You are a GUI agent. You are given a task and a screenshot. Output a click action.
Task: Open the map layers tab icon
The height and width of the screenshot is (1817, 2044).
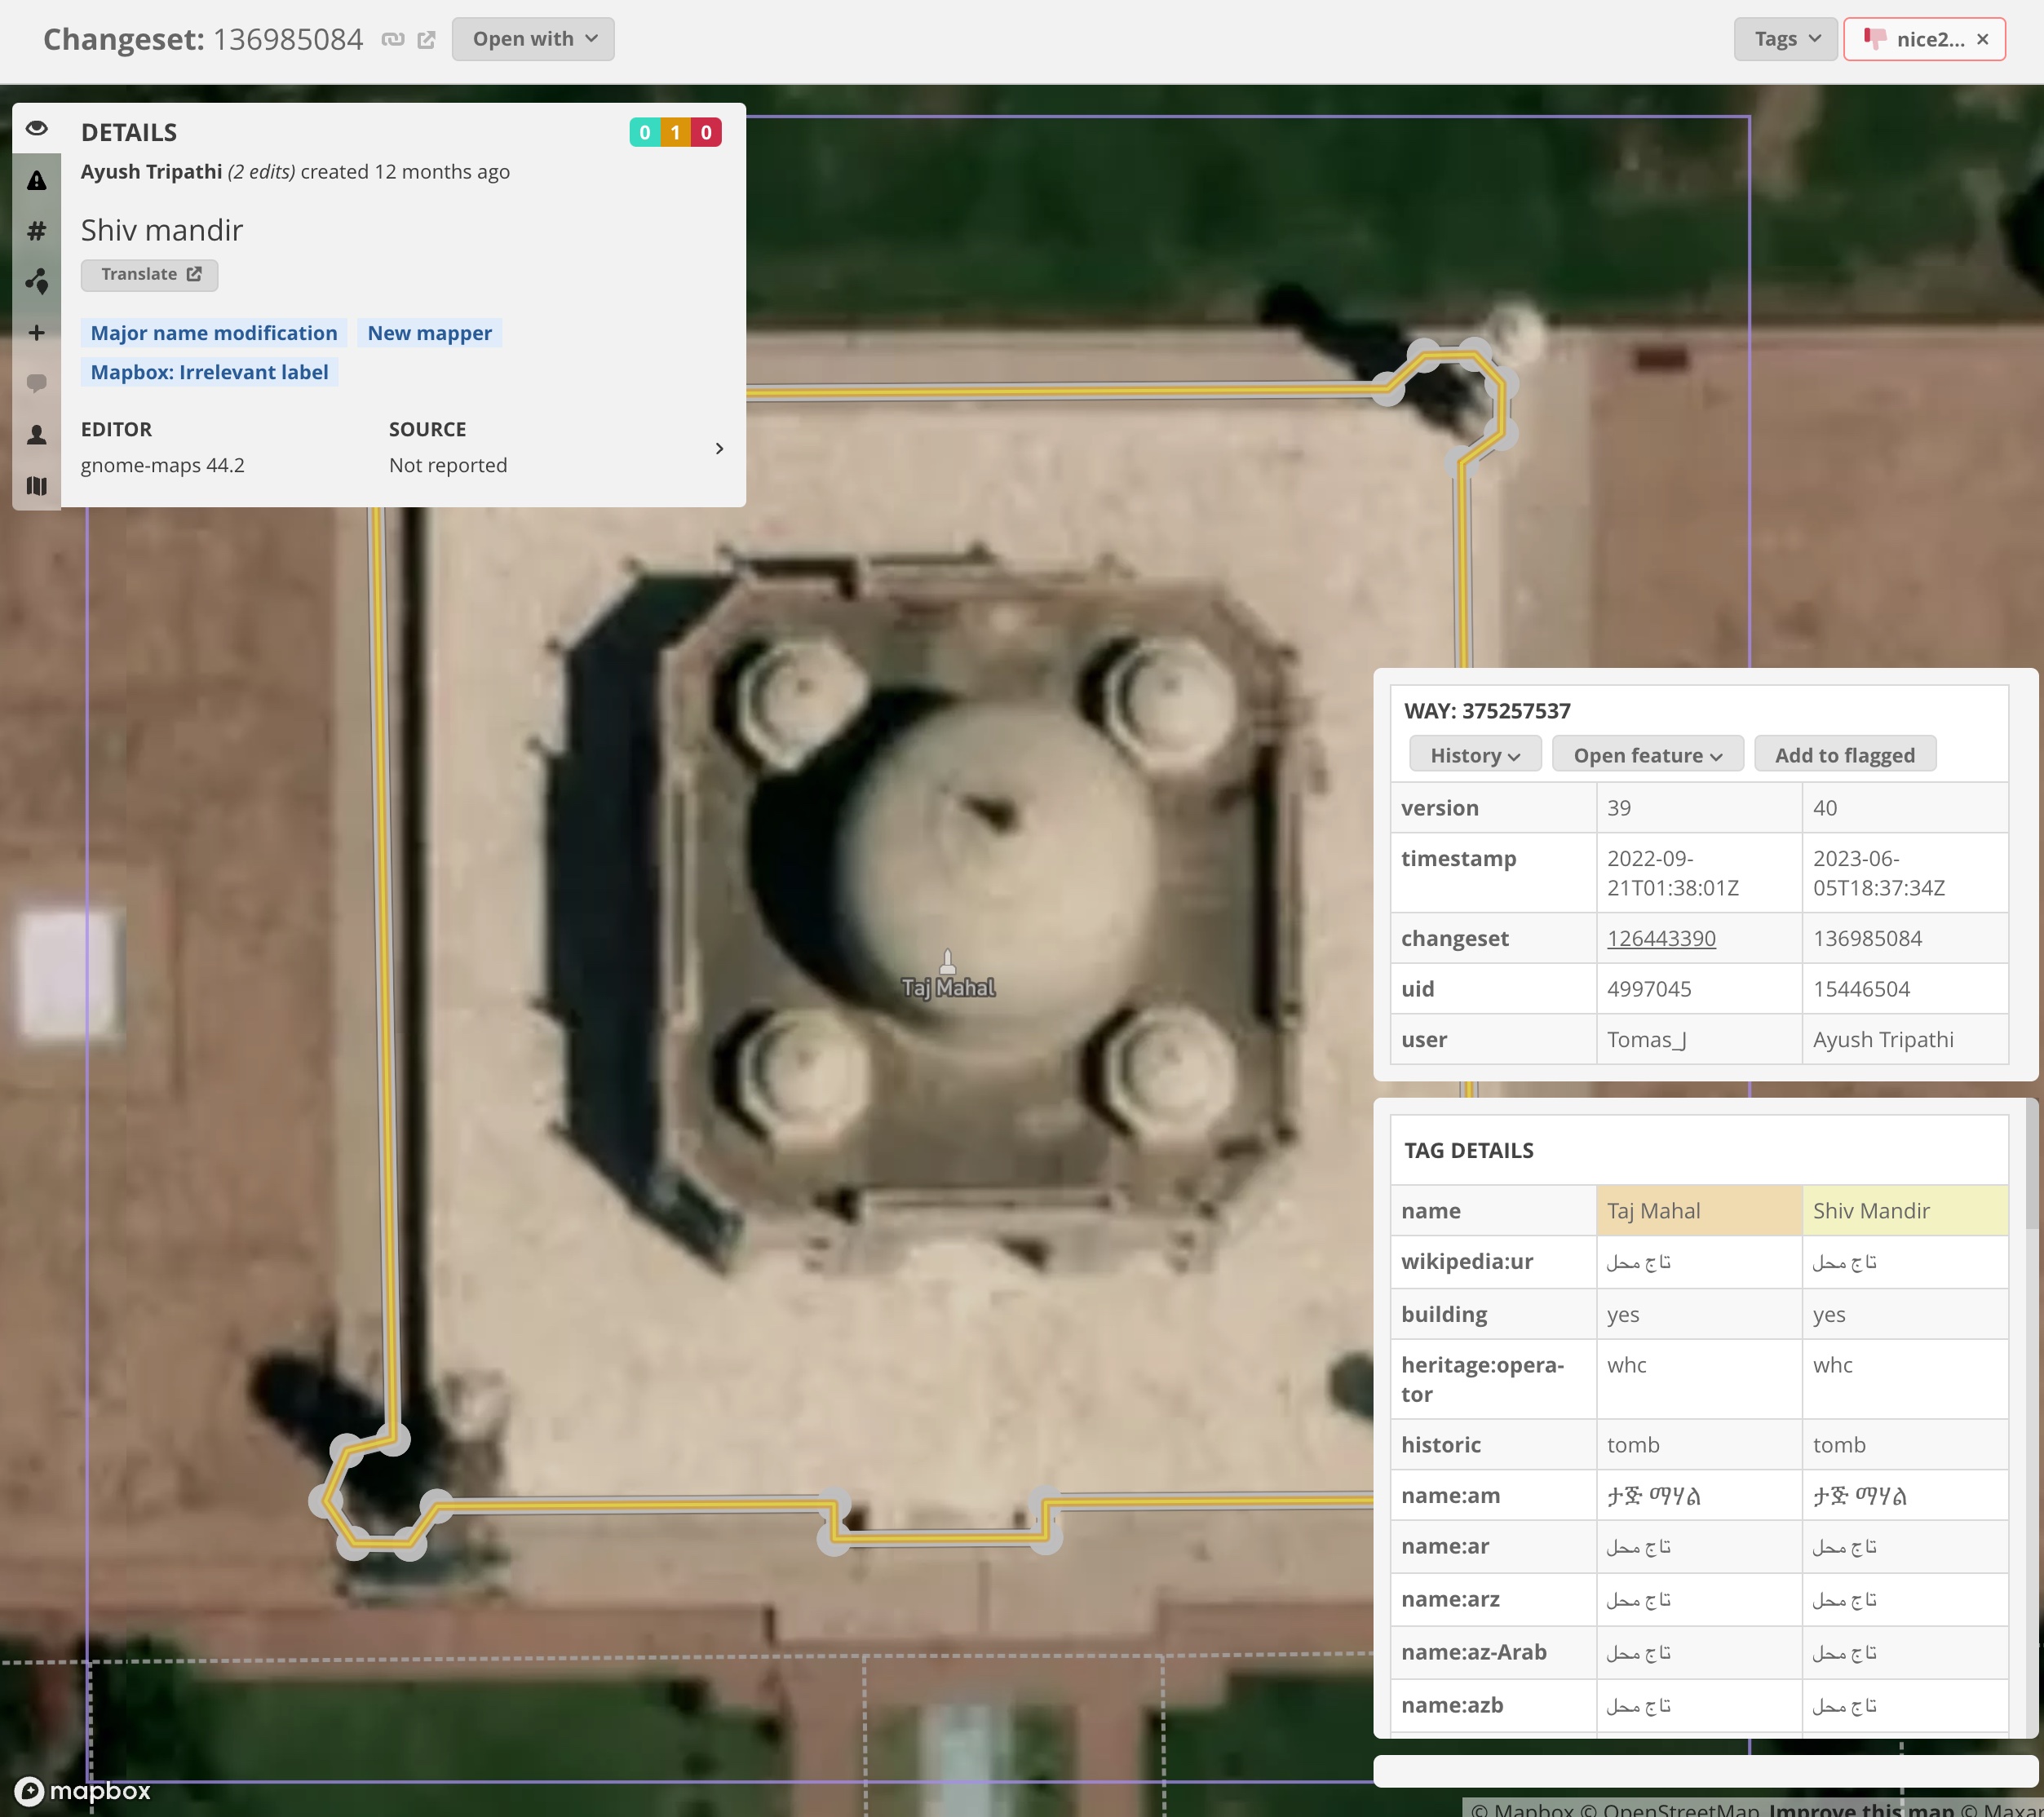point(37,486)
